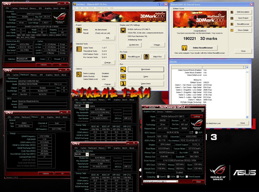Open the File menu in 3DMark2001

pos(75,8)
